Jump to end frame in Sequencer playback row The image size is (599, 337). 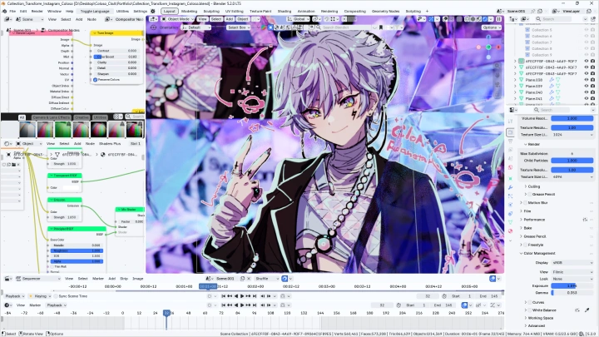[255, 295]
